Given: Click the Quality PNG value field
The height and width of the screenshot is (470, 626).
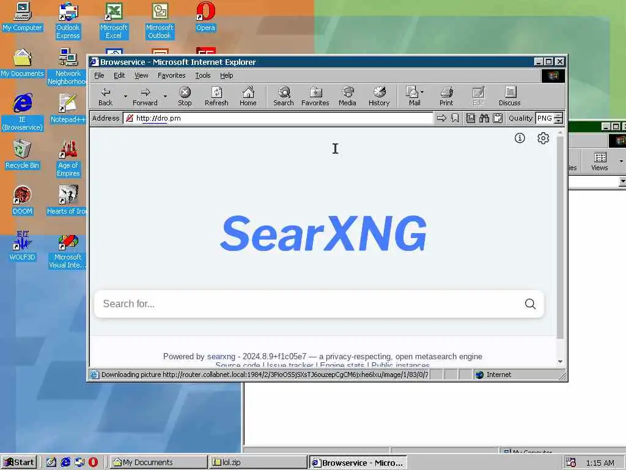Looking at the screenshot, I should pyautogui.click(x=545, y=118).
